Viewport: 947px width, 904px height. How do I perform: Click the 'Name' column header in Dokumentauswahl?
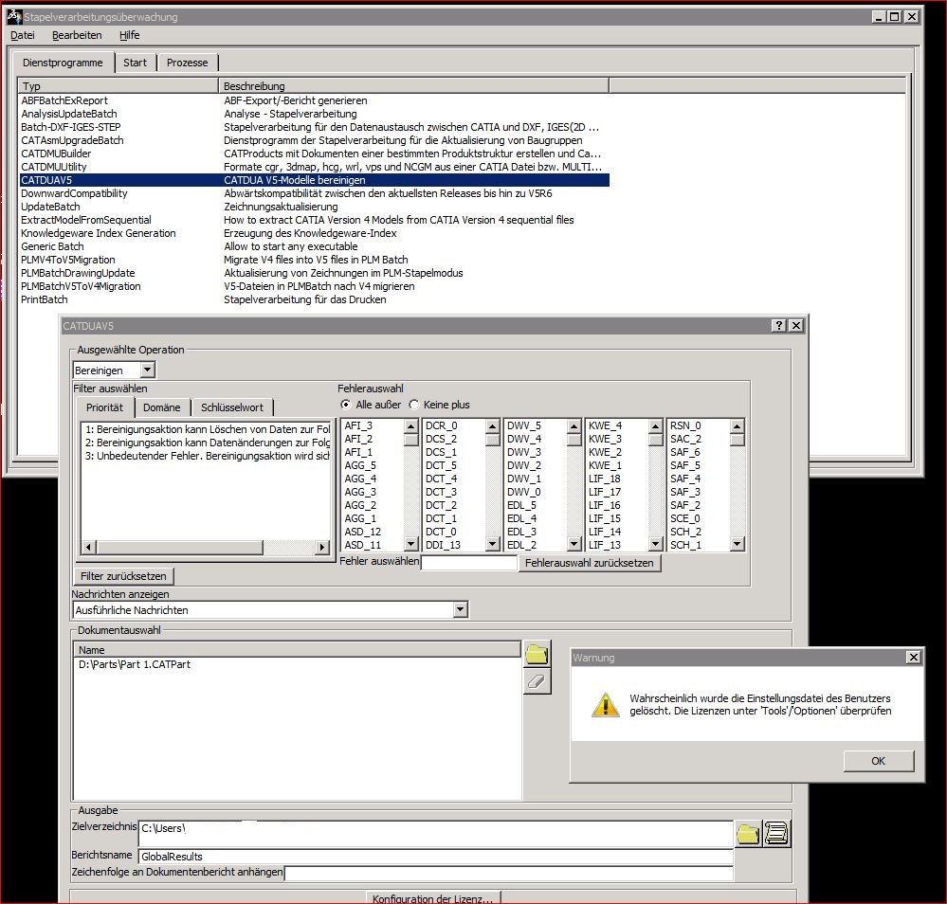(297, 650)
